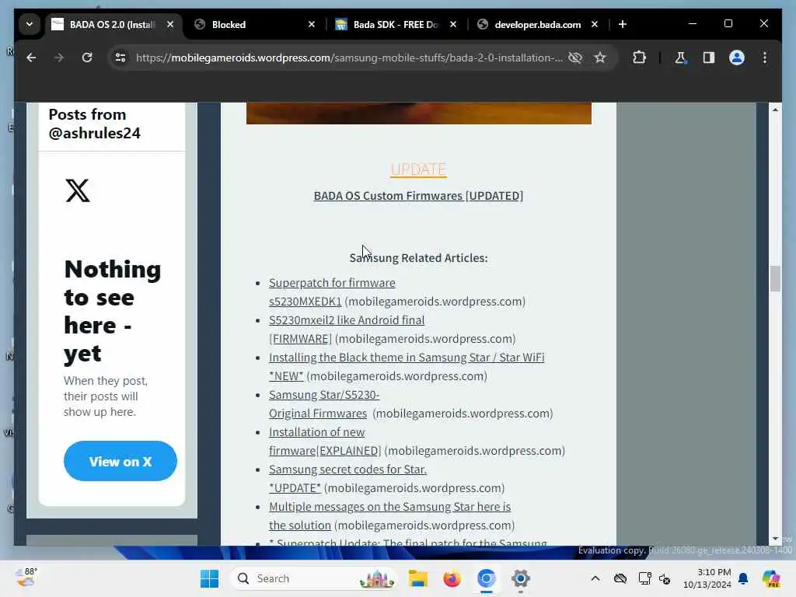Click the muted volume tray icon
Viewport: 796px width, 597px height.
[x=665, y=578]
